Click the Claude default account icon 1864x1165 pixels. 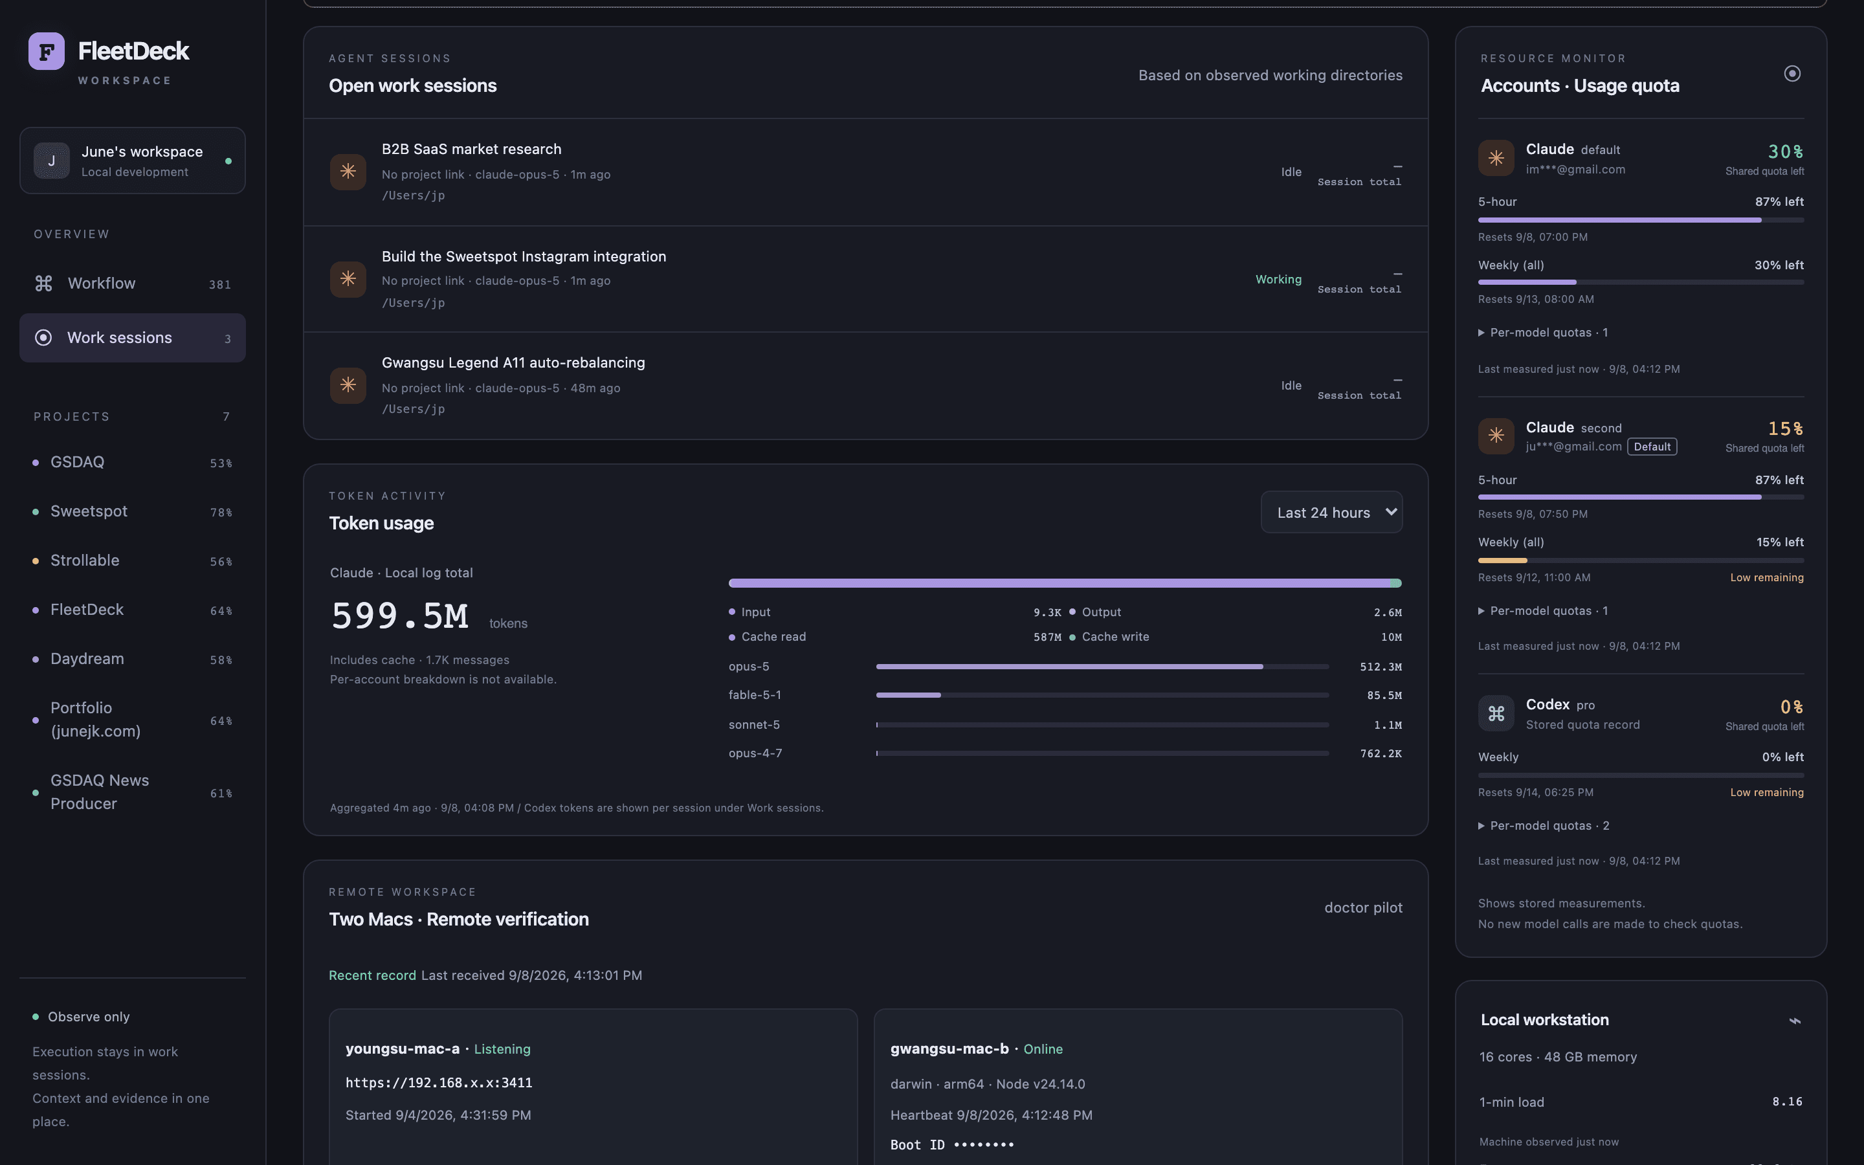pyautogui.click(x=1496, y=158)
